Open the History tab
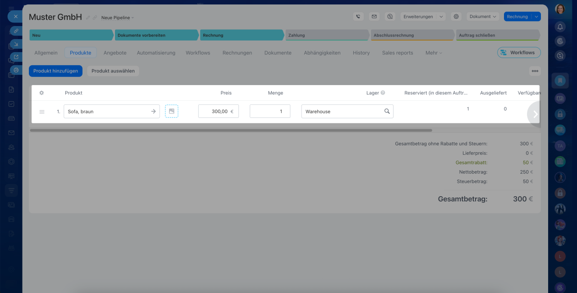 [x=361, y=53]
